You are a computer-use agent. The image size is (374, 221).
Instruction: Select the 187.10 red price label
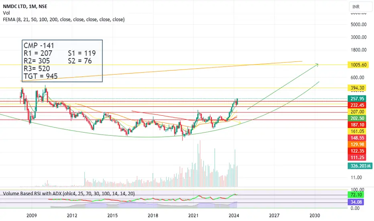pyautogui.click(x=357, y=125)
